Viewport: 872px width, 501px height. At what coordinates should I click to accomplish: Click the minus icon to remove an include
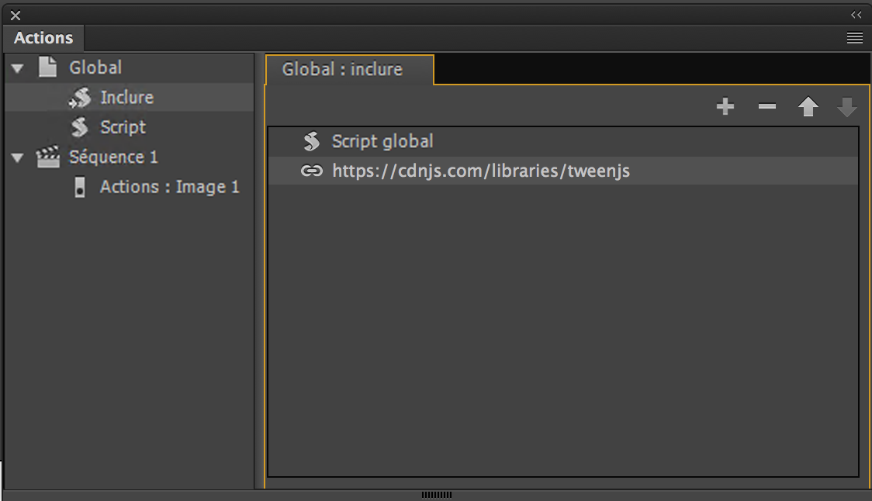(766, 106)
